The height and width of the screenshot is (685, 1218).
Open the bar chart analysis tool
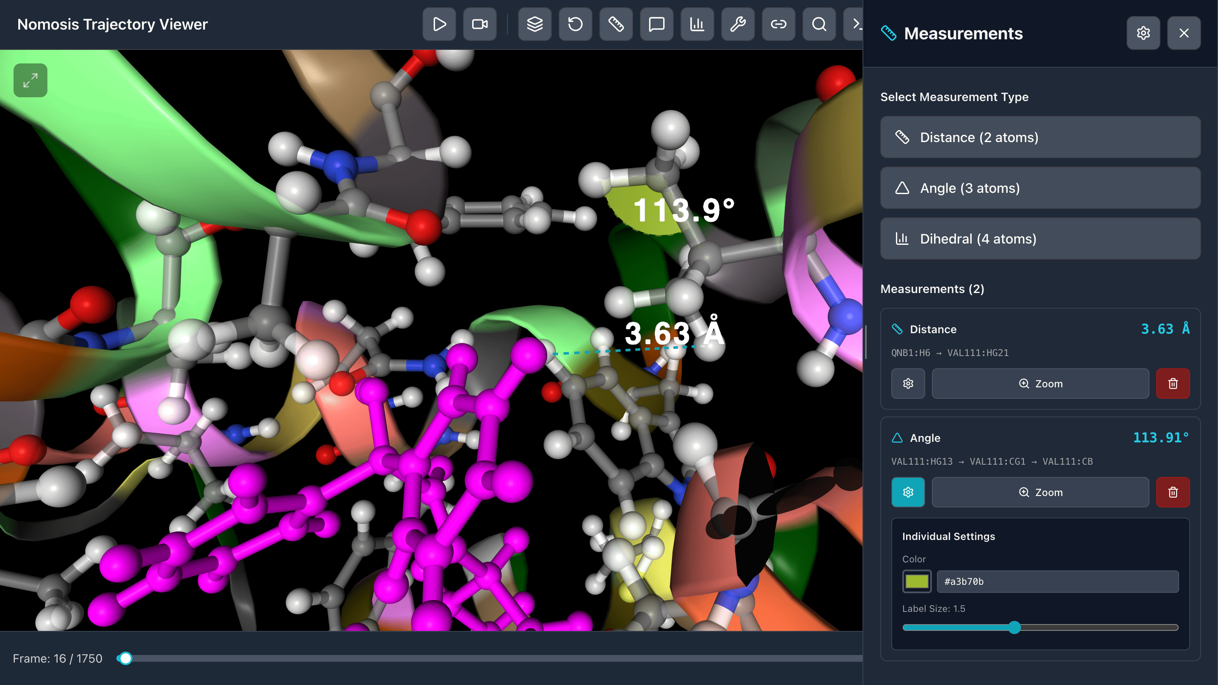pos(697,24)
